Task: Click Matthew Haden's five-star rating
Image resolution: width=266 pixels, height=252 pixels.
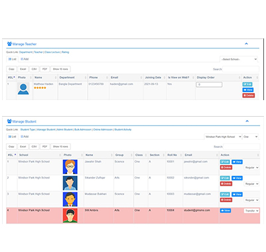Action: (x=40, y=88)
